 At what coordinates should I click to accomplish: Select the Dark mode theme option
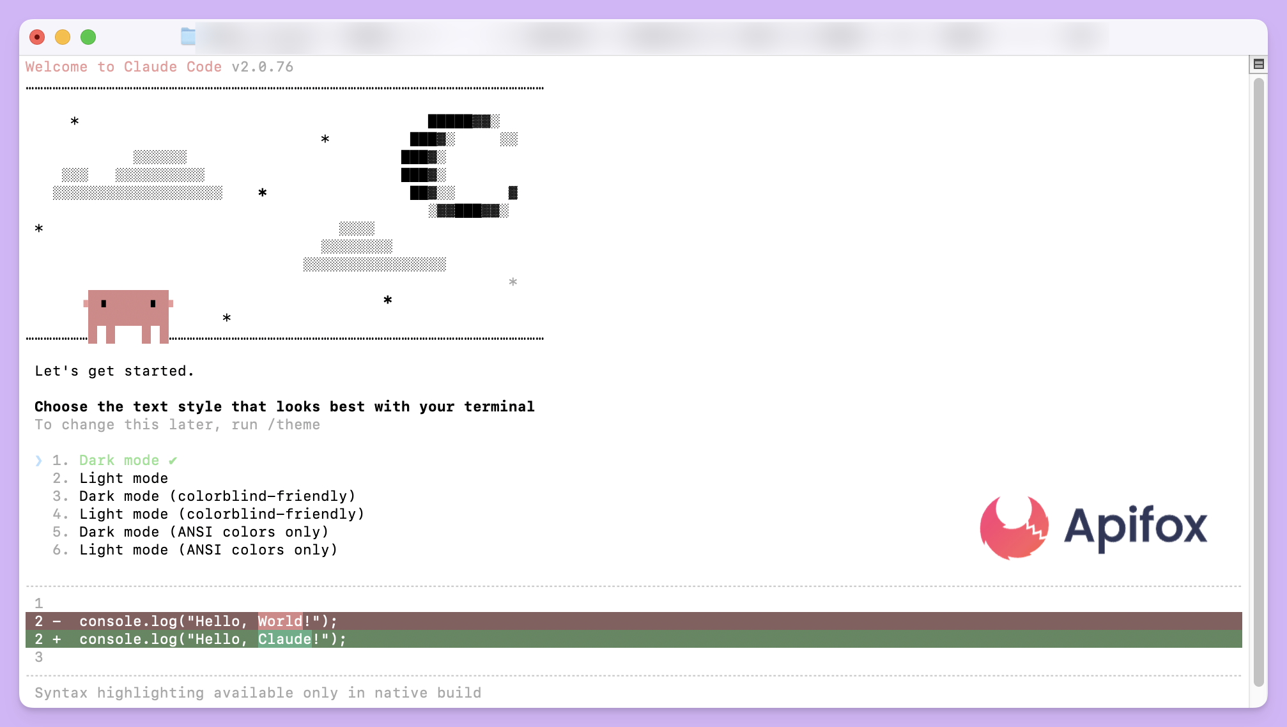[x=119, y=461]
